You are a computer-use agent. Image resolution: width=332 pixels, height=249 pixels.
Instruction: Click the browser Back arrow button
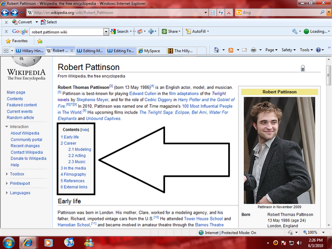(x=5, y=12)
